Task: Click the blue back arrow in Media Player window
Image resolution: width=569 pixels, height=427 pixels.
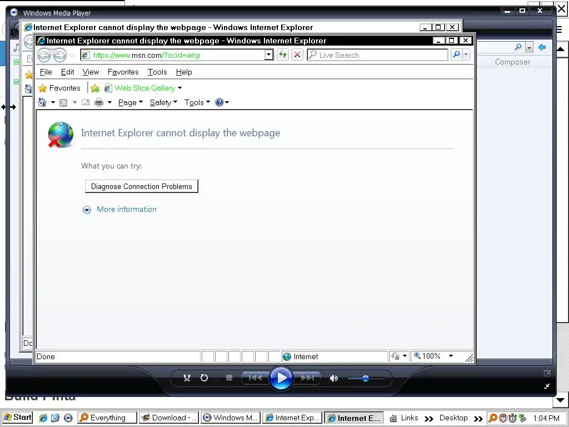Action: (542, 47)
